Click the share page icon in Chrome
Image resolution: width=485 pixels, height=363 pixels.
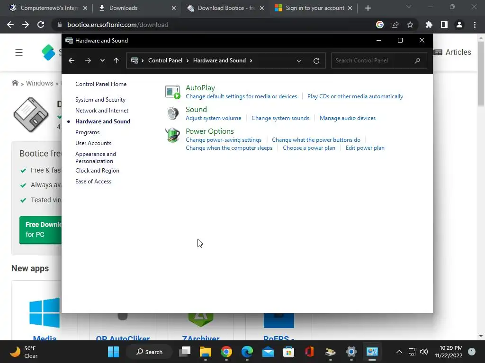395,25
